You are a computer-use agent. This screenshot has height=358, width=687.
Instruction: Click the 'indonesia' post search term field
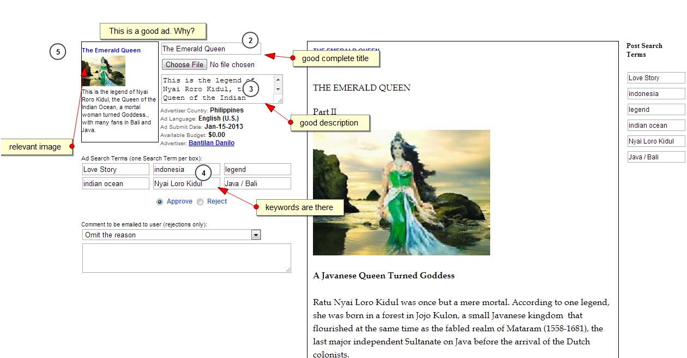pyautogui.click(x=655, y=94)
